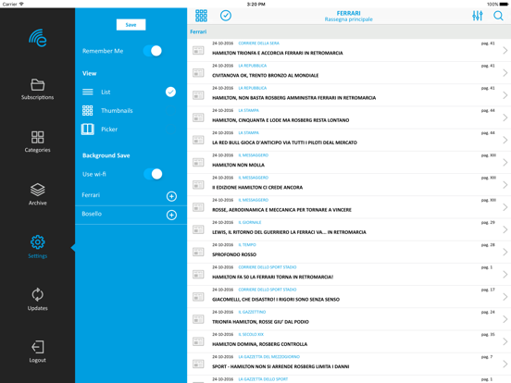This screenshot has width=511, height=383.
Task: Open the Updates section
Action: (37, 294)
